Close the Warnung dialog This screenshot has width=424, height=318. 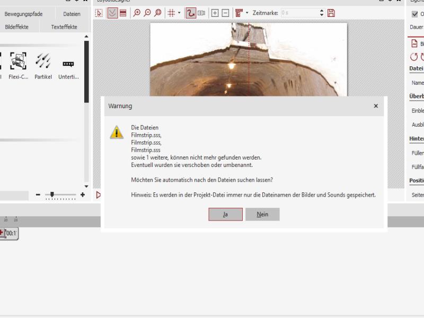click(376, 106)
